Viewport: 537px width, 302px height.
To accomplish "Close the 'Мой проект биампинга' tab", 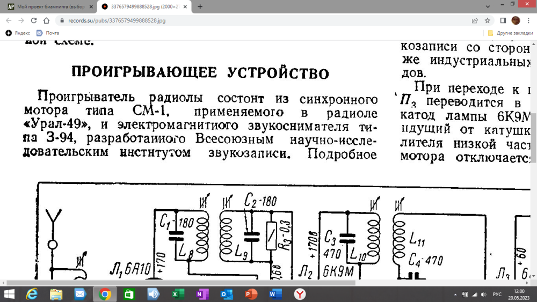I will [x=91, y=6].
